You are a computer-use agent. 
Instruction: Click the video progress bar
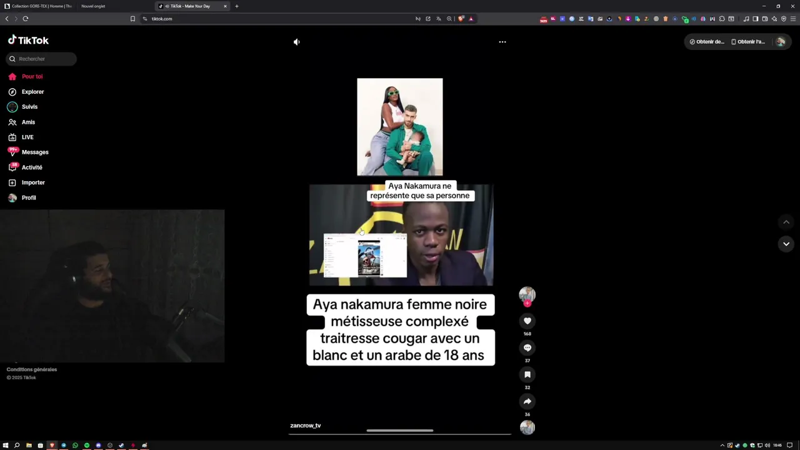click(x=400, y=433)
